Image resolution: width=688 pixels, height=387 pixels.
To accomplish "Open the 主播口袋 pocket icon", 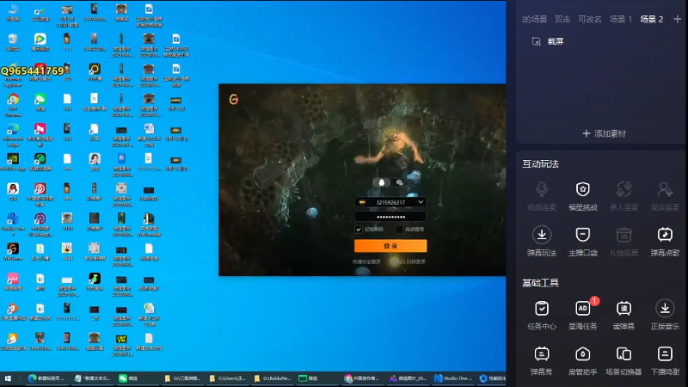I will (583, 235).
